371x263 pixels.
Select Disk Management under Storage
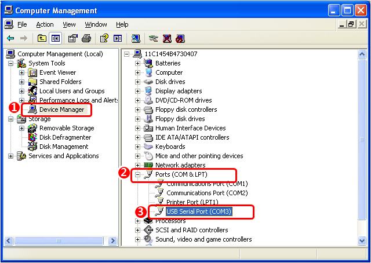64,147
